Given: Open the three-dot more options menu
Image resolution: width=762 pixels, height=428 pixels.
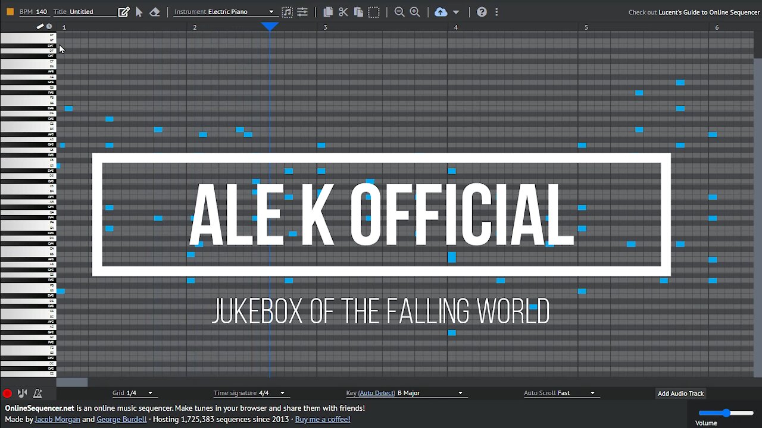Looking at the screenshot, I should (x=496, y=12).
